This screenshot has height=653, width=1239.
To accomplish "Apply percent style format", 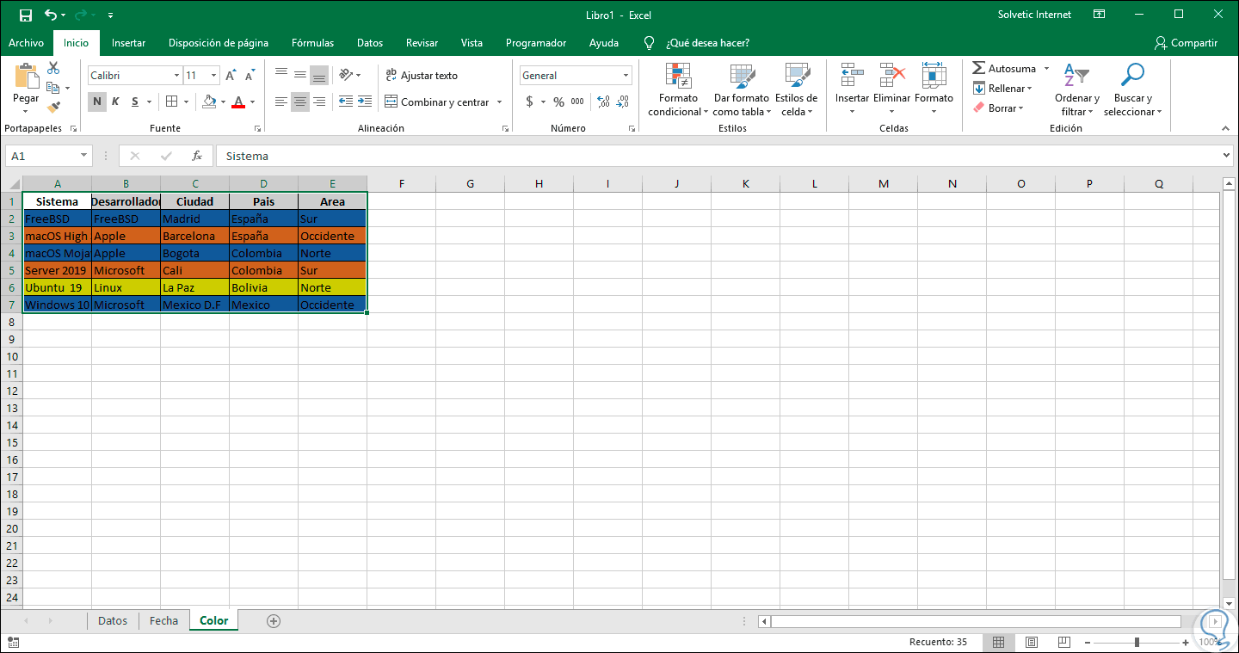I will pos(558,102).
